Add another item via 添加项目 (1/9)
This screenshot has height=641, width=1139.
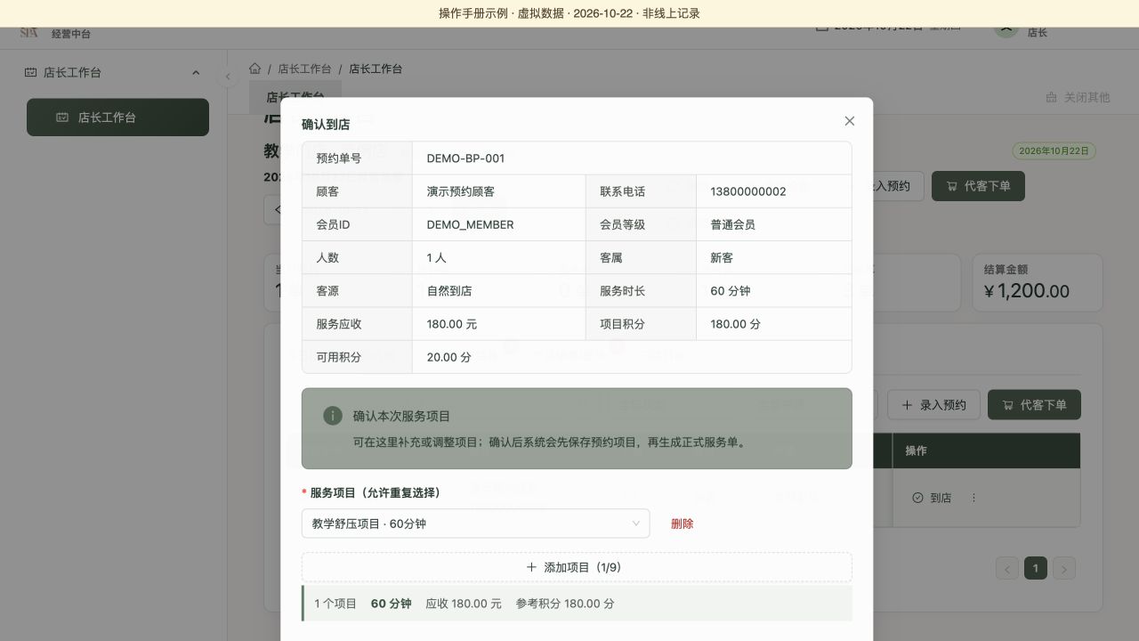coord(577,567)
